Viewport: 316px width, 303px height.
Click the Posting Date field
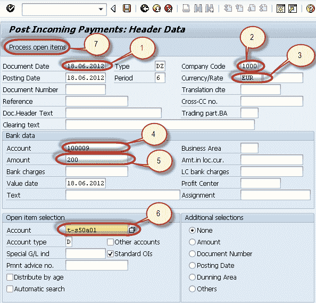[x=86, y=78]
